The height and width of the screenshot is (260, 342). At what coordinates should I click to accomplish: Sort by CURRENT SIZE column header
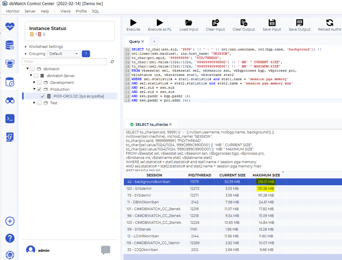point(232,175)
